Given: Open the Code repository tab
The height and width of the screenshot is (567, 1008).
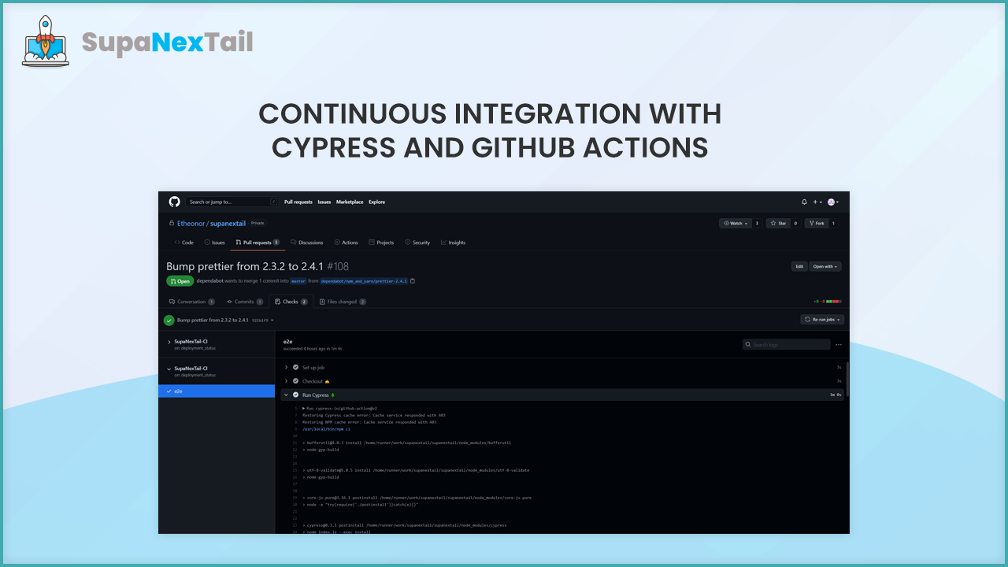Looking at the screenshot, I should pyautogui.click(x=183, y=243).
